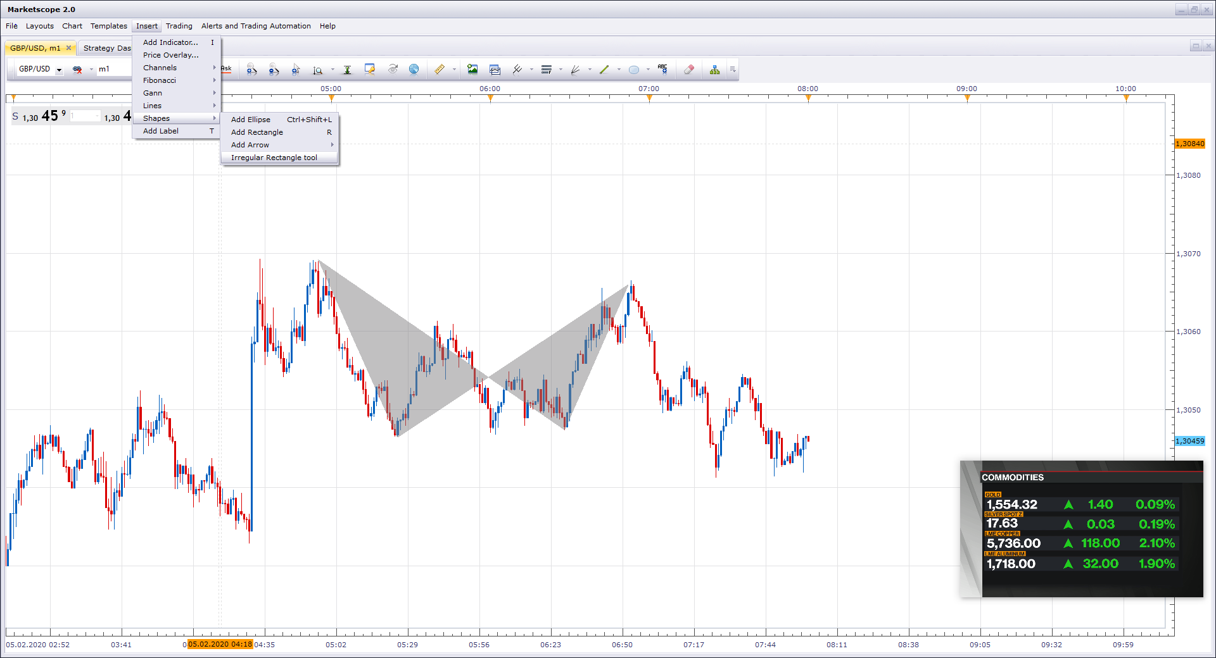Click the blue 1,30459 current price label
The height and width of the screenshot is (658, 1216).
(x=1190, y=441)
